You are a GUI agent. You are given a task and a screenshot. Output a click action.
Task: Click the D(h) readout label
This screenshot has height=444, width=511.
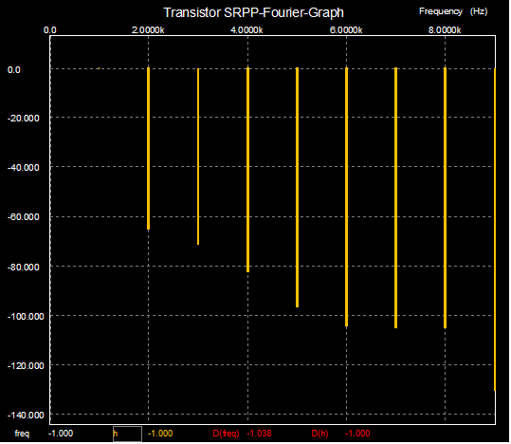pyautogui.click(x=319, y=434)
